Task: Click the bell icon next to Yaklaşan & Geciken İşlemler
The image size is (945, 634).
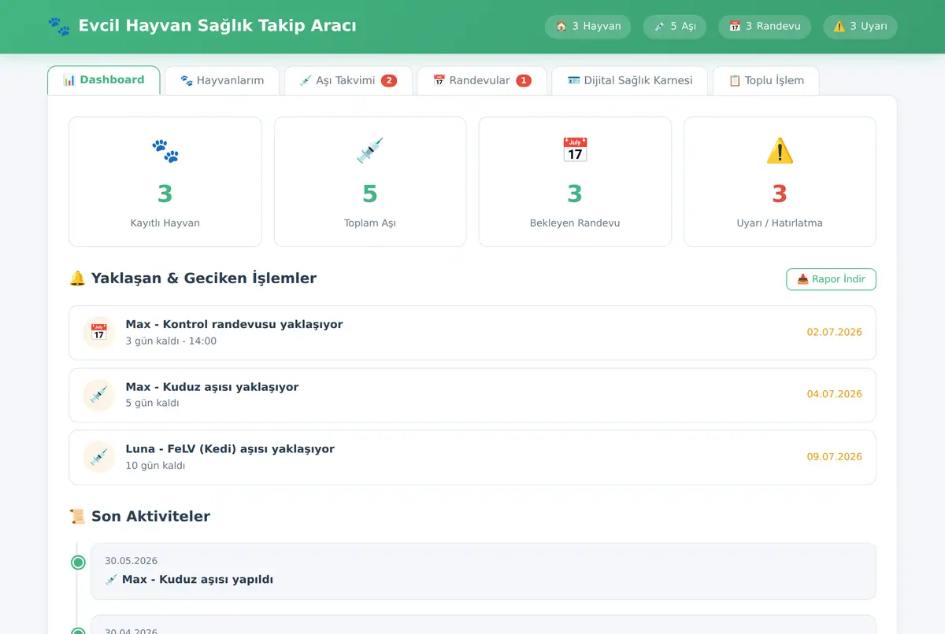Action: click(77, 278)
